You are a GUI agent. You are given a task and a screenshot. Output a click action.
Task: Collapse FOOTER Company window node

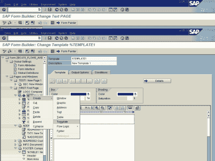coord(15,148)
